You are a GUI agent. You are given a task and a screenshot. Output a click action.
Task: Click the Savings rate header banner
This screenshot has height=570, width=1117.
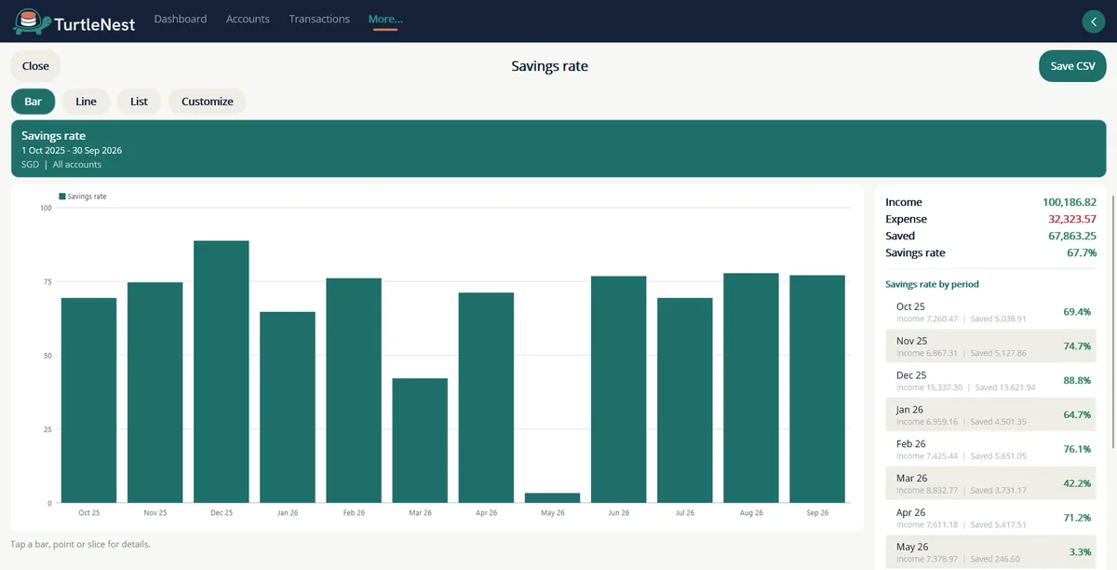pyautogui.click(x=558, y=148)
